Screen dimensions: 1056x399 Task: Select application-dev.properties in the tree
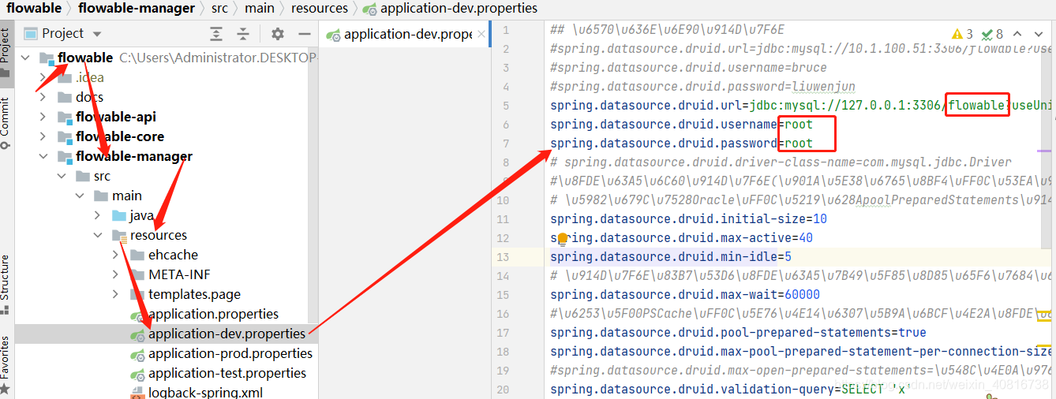[x=227, y=334]
